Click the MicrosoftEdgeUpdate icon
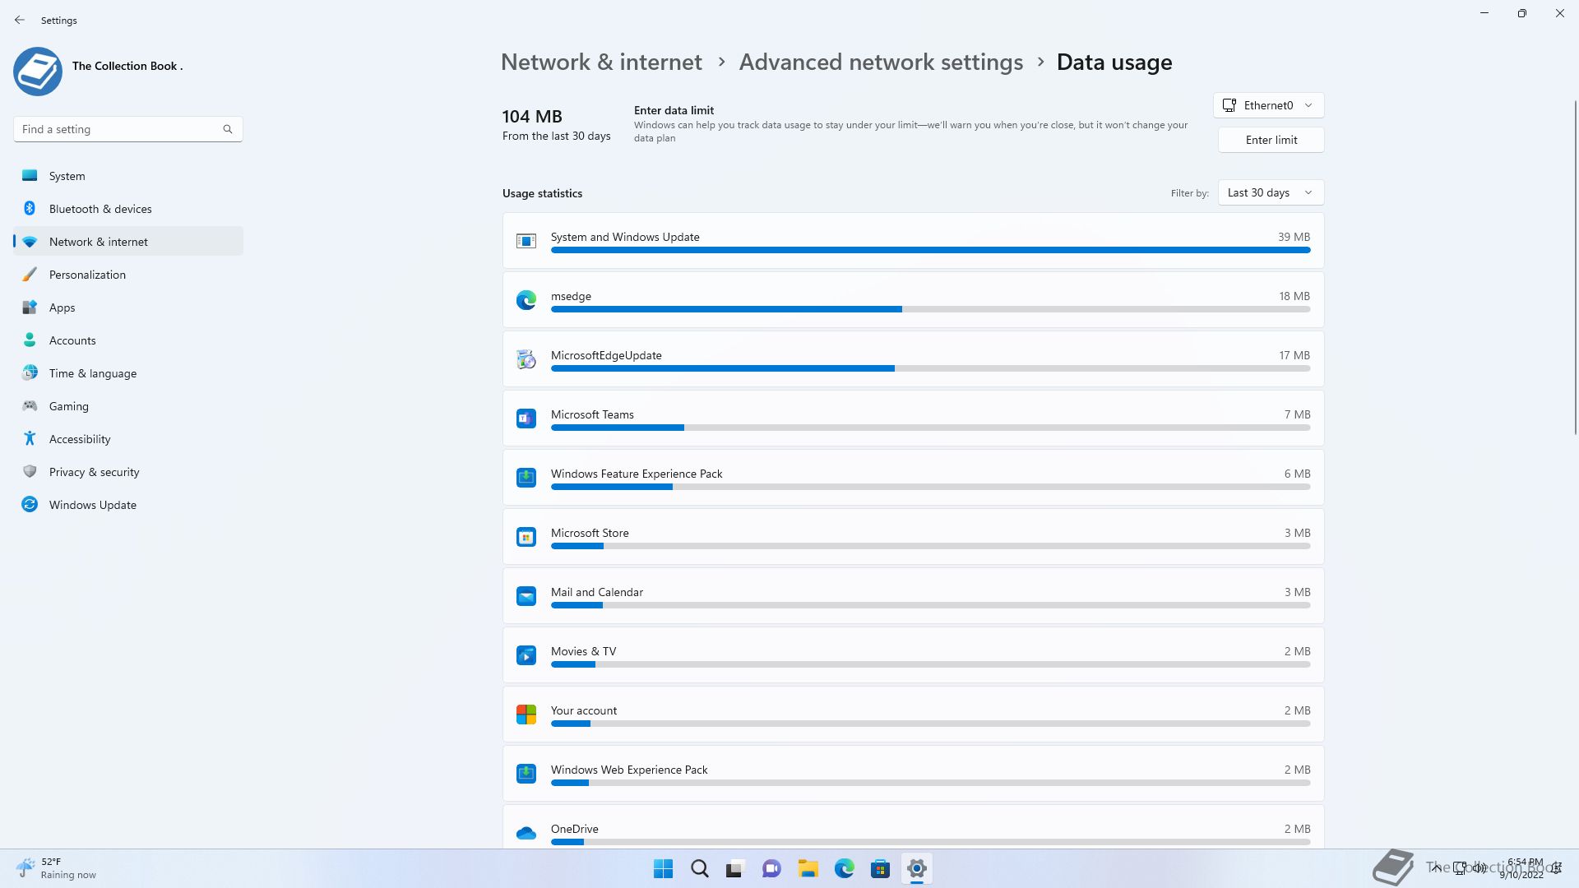Screen dimensions: 1579x888 (526, 359)
